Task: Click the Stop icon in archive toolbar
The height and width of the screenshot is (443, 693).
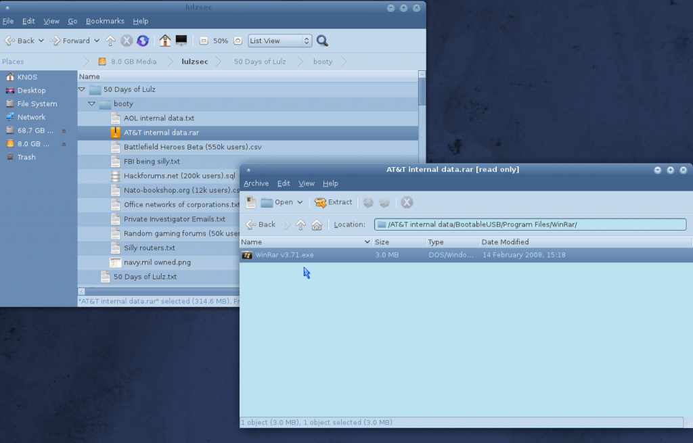Action: pyautogui.click(x=407, y=202)
